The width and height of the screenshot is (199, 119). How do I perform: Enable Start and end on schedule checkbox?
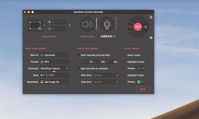pos(79,68)
